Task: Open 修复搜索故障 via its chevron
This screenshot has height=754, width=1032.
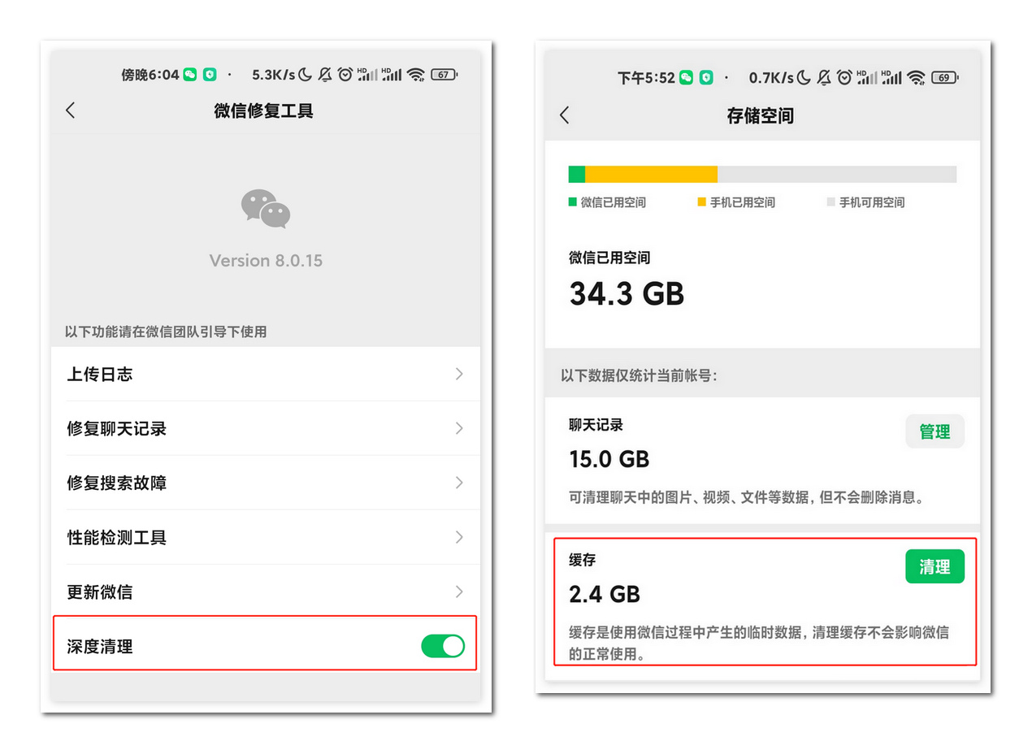Action: point(459,483)
